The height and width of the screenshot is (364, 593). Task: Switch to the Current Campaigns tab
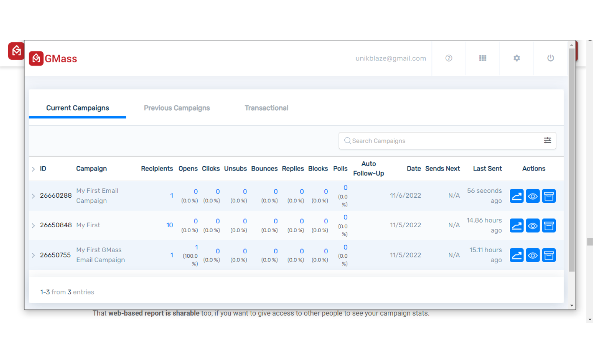click(78, 108)
